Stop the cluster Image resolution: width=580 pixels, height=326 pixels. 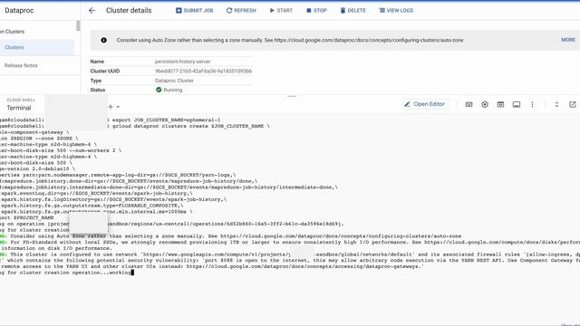(316, 10)
